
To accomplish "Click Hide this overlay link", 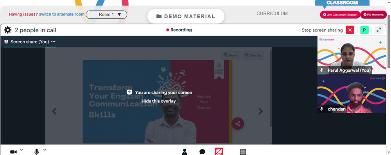I will [x=159, y=101].
